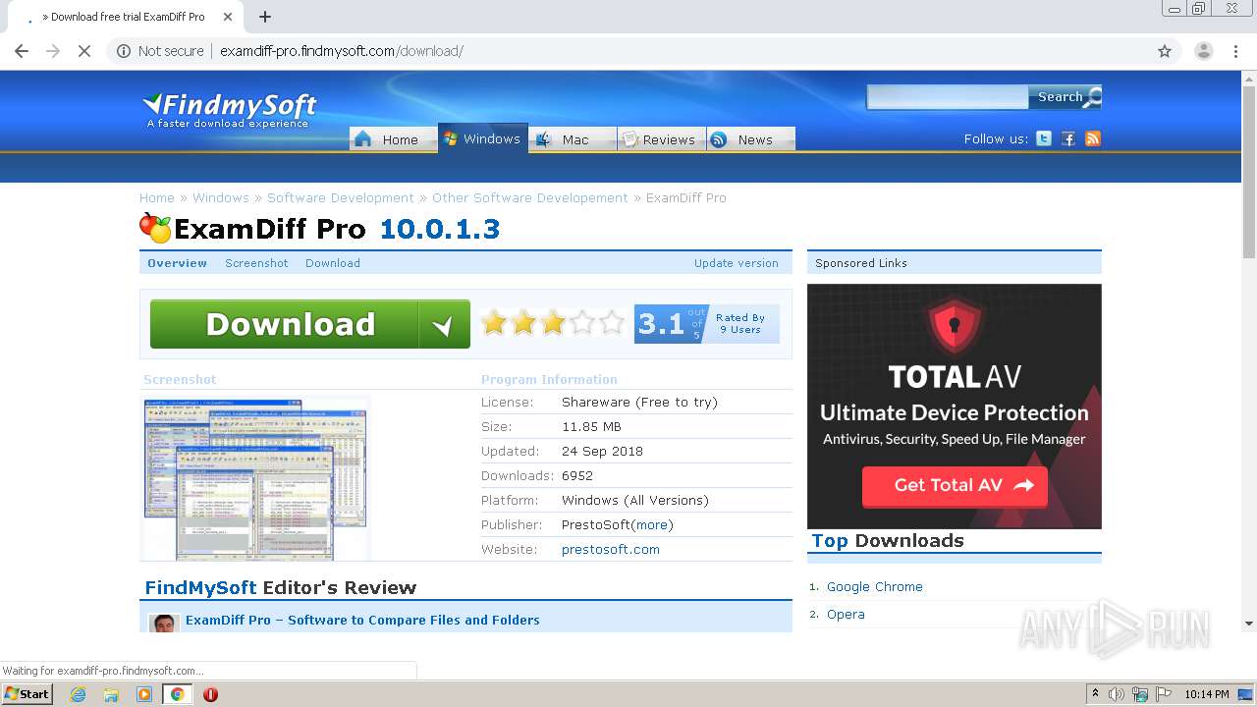Click the red antivirus taskbar icon
The height and width of the screenshot is (707, 1257).
click(x=210, y=694)
